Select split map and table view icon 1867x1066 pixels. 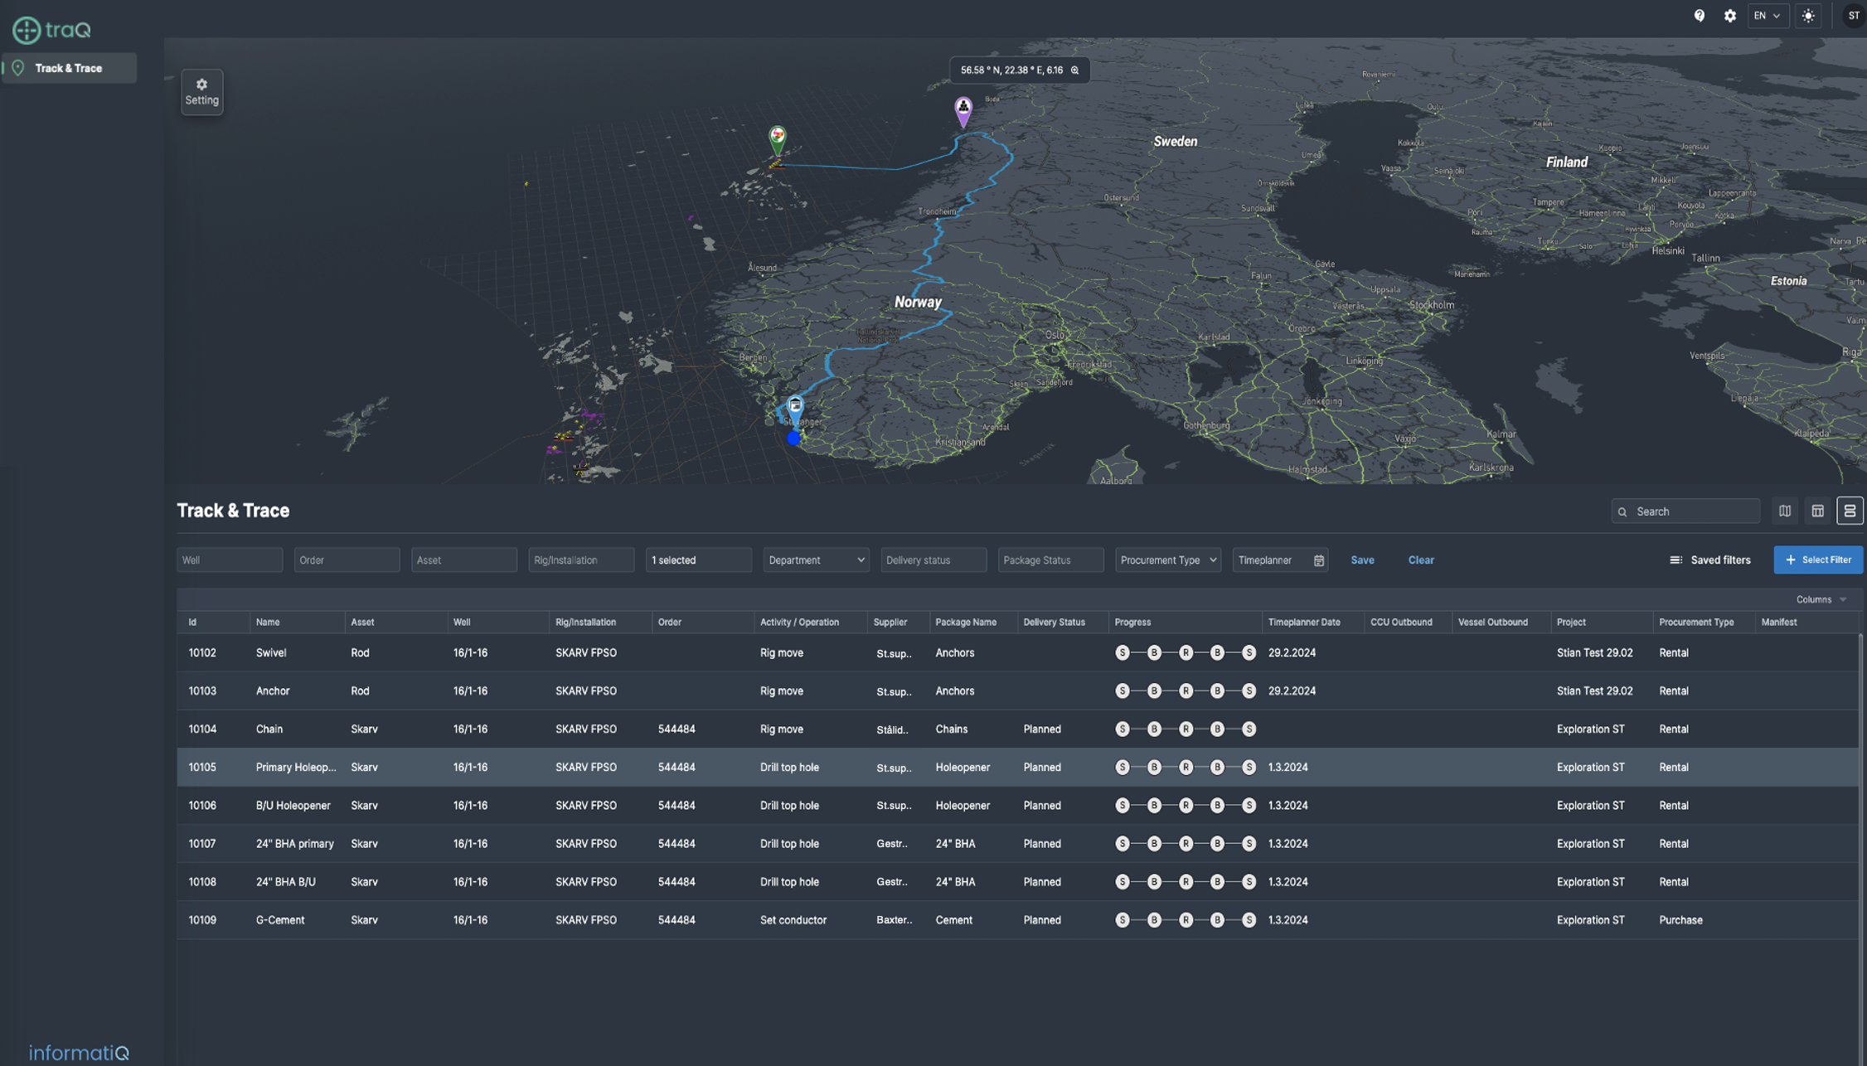pyautogui.click(x=1850, y=511)
